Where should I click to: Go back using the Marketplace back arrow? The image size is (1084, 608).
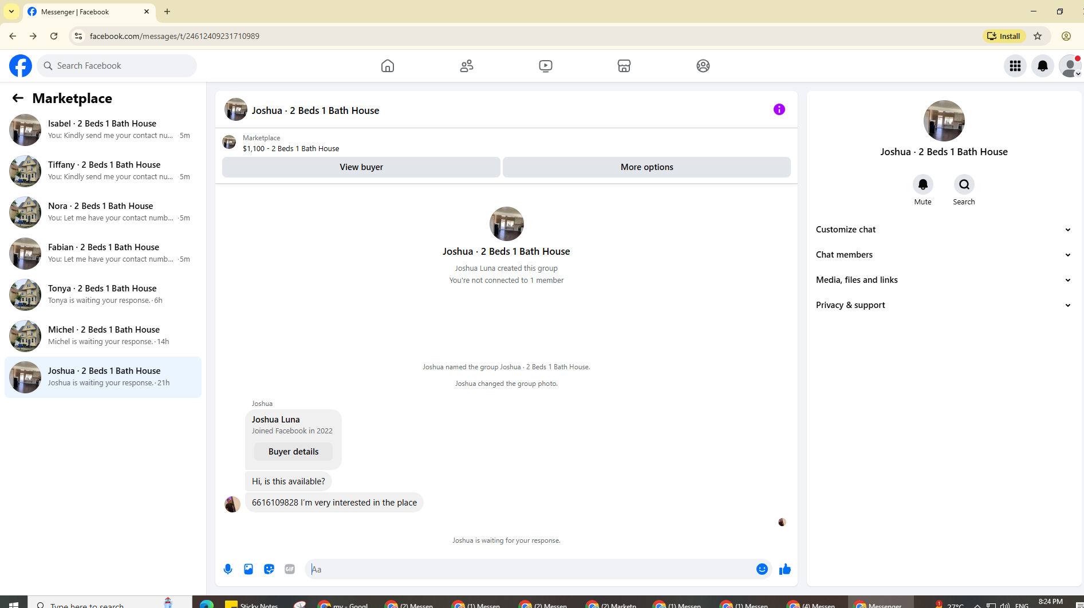[x=18, y=98]
